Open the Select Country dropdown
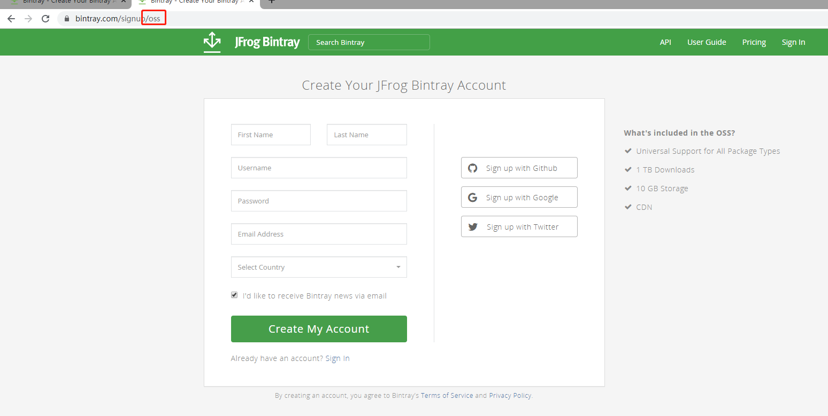The image size is (828, 416). pos(319,267)
